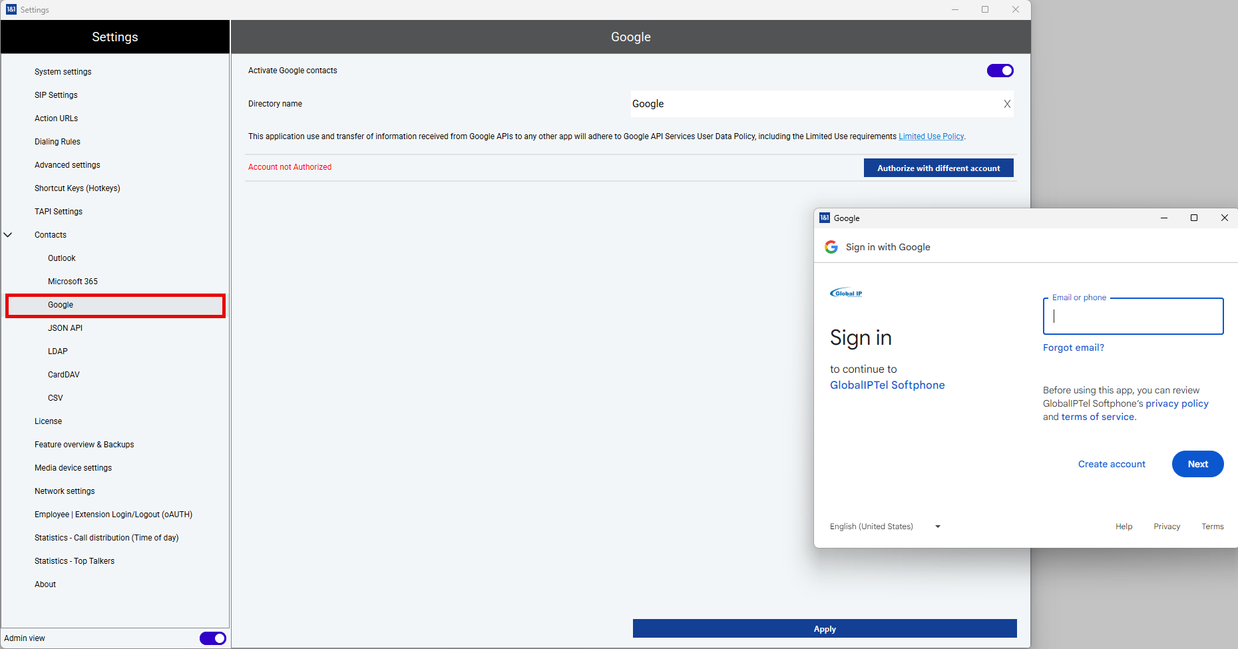Minimize the Google sign-in window
Viewport: 1238px width, 649px height.
[x=1164, y=218]
